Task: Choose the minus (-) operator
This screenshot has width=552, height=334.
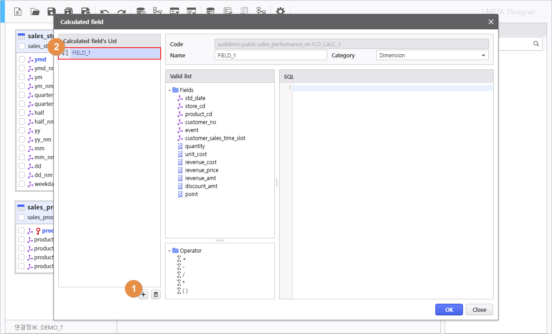Action: pyautogui.click(x=181, y=266)
